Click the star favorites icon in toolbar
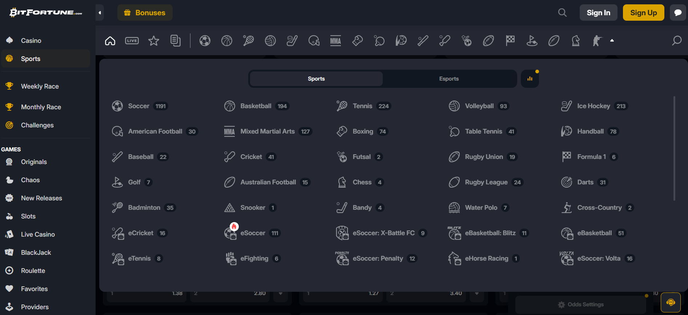 (x=154, y=41)
